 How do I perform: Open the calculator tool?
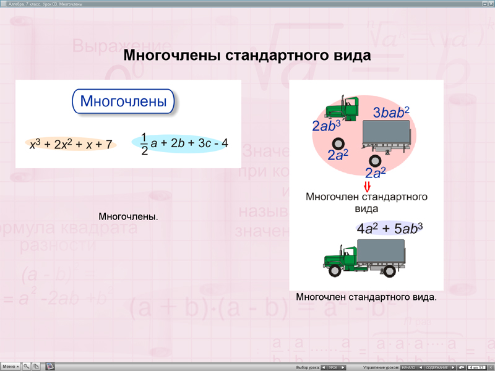coord(49,366)
